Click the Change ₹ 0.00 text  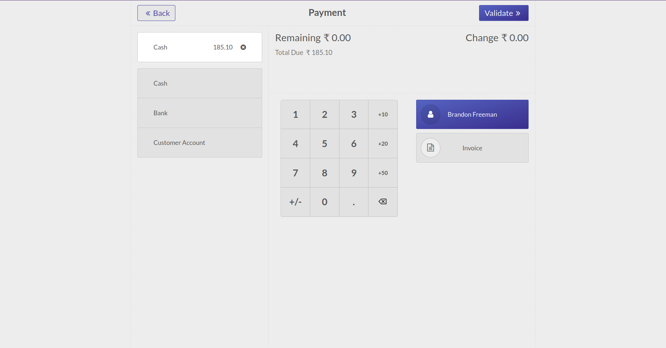[x=497, y=38]
